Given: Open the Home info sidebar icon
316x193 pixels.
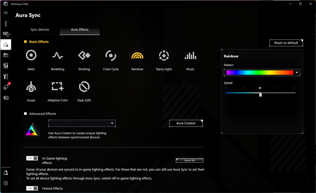Looking at the screenshot, I should (x=6, y=23).
